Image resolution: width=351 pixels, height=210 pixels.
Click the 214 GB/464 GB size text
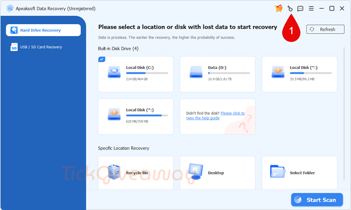137,79
